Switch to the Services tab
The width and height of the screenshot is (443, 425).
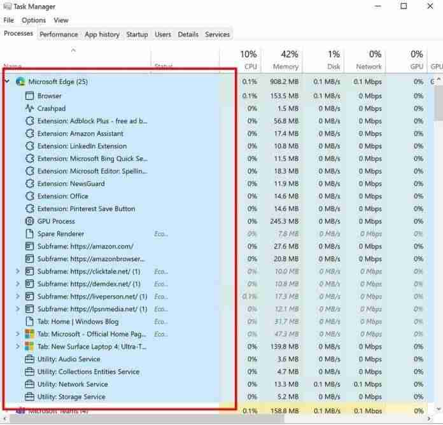point(217,34)
